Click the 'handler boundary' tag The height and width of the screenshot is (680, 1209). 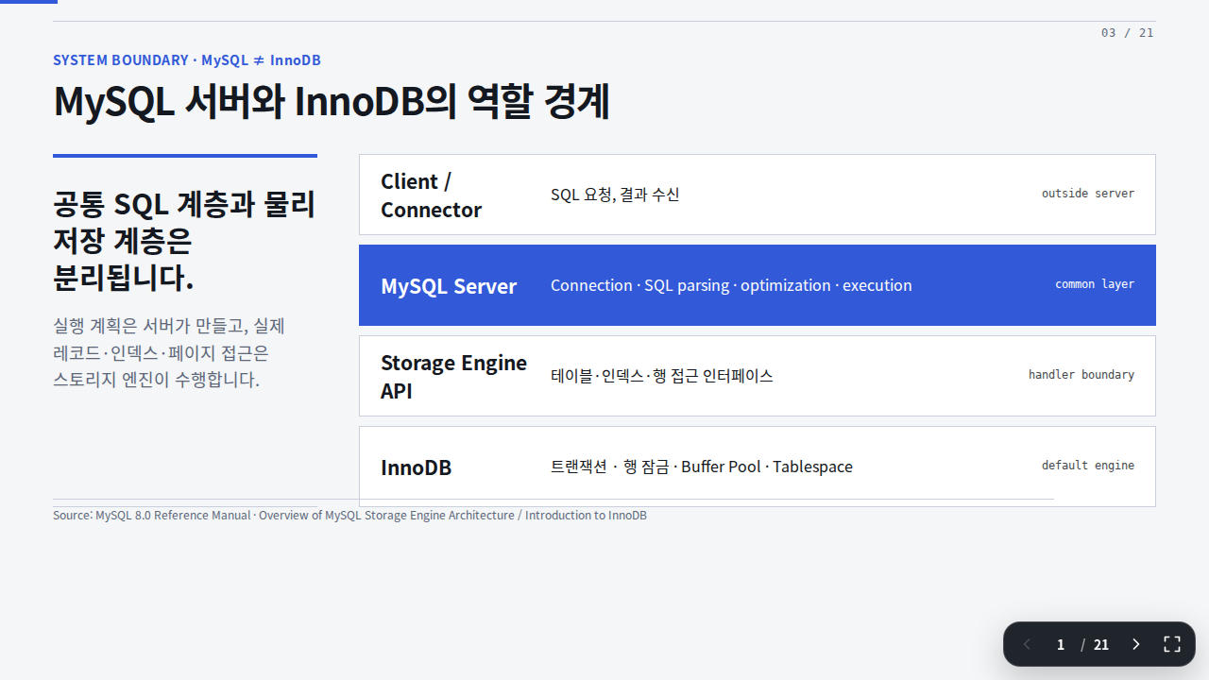[x=1081, y=375]
